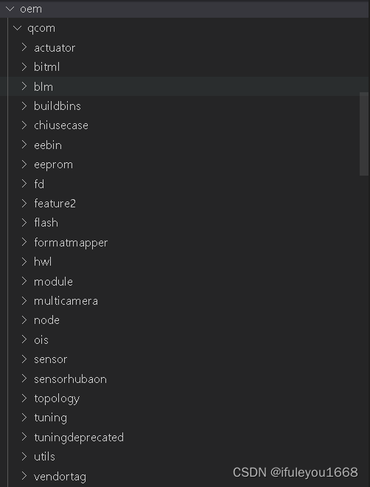Expand the actuator folder chevron
370x487 pixels.
coord(24,47)
